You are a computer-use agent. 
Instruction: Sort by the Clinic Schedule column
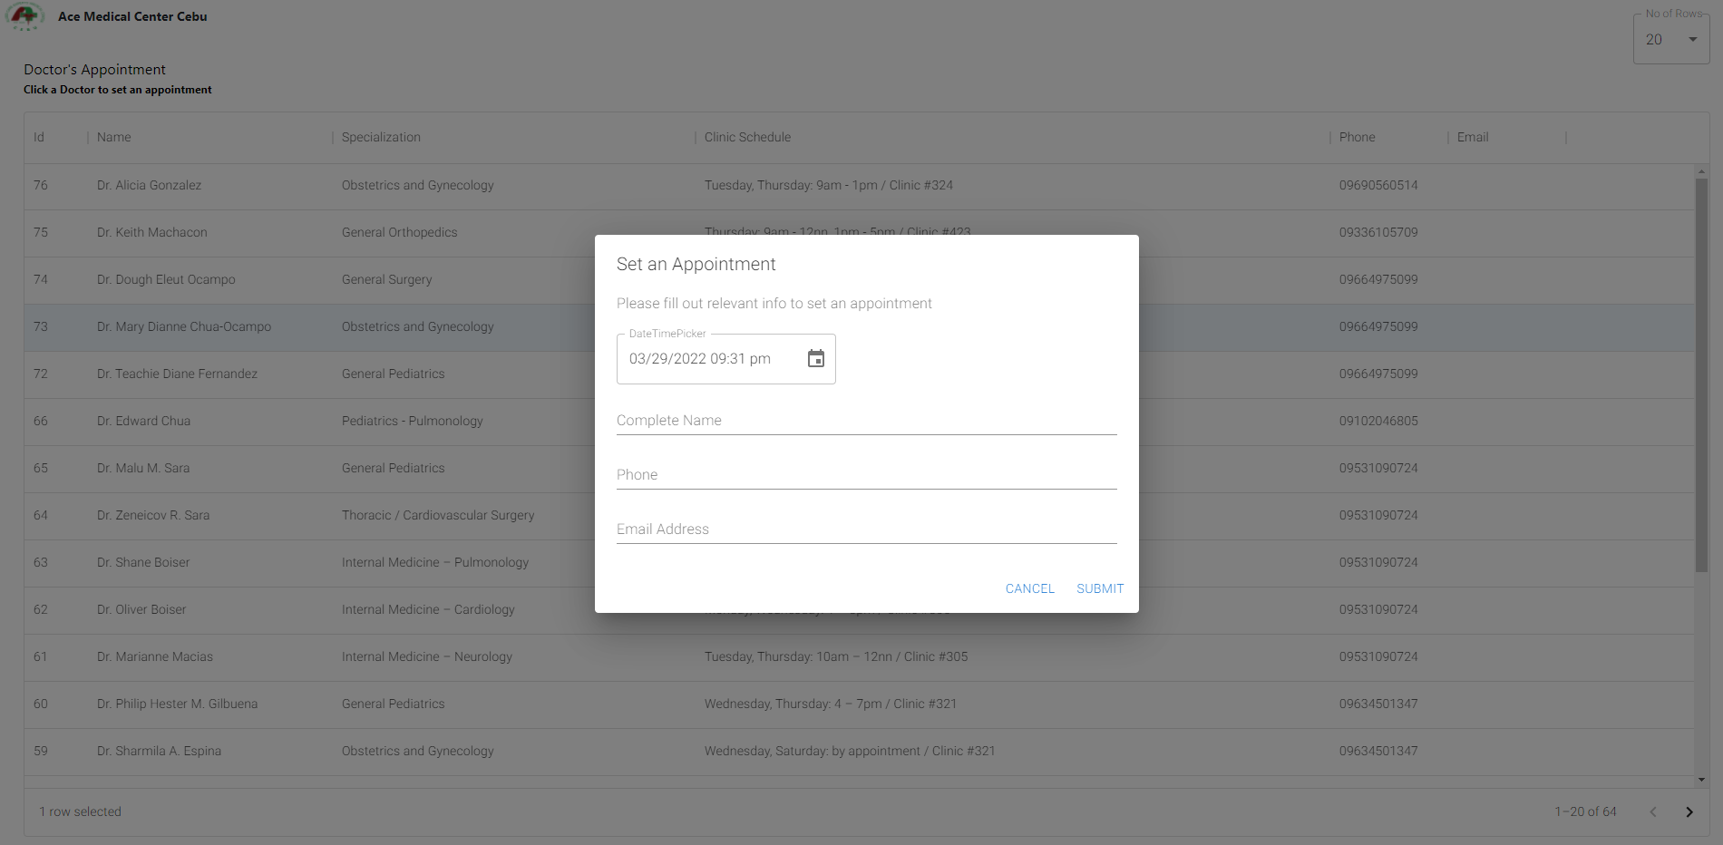(747, 137)
